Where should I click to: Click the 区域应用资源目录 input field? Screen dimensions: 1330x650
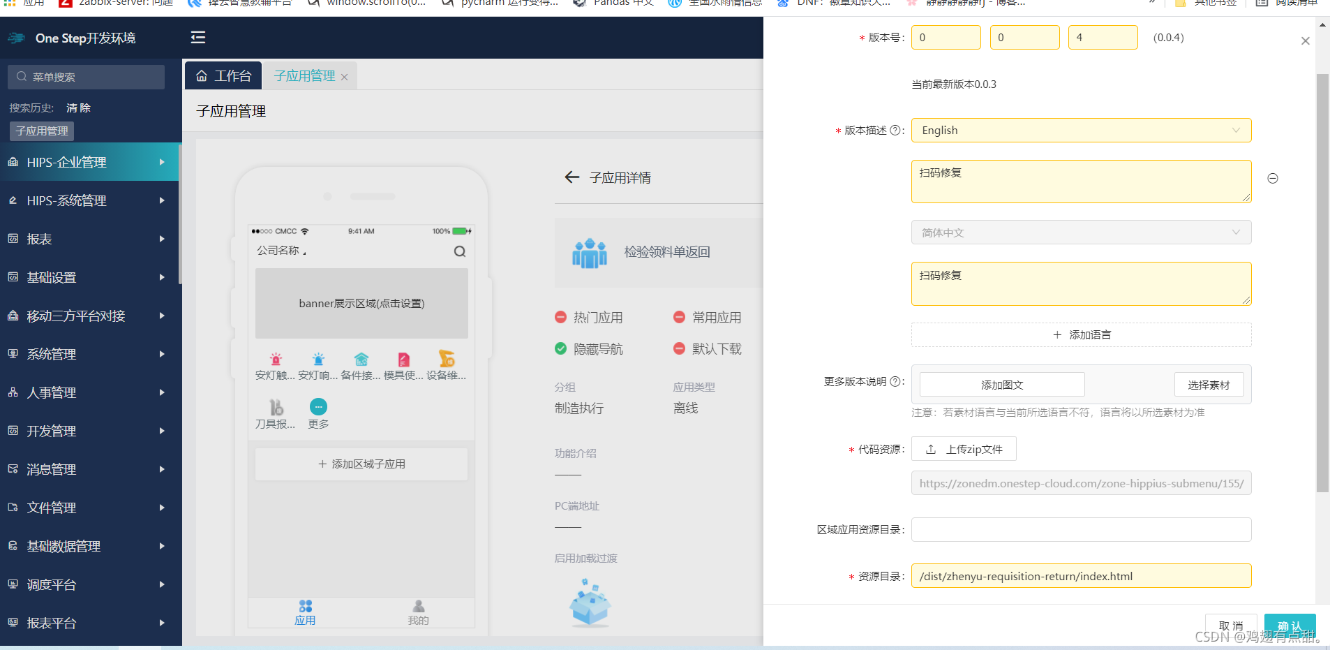click(x=1081, y=529)
